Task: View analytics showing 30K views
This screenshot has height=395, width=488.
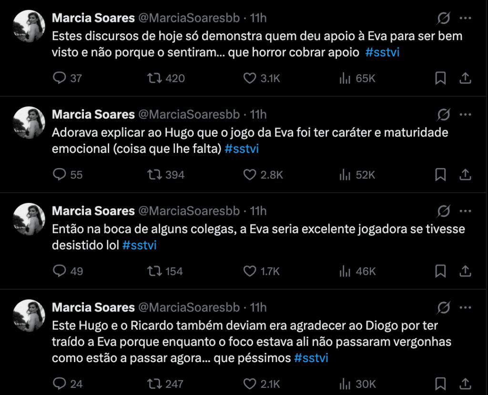Action: (x=345, y=384)
